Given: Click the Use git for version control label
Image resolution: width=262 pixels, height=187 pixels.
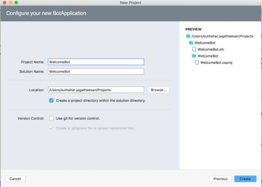Looking at the screenshot, I should 78,118.
